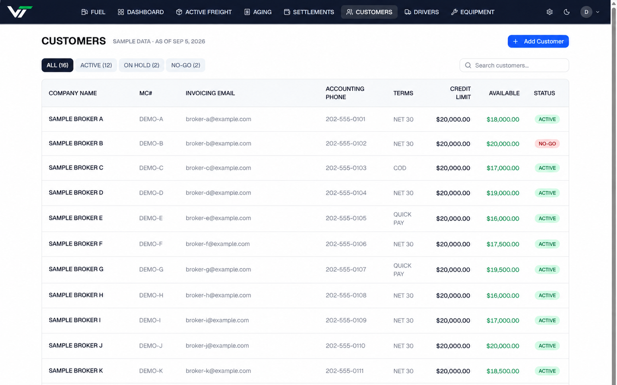Click SAMPLE BROKER I name
This screenshot has width=617, height=385.
[75, 320]
